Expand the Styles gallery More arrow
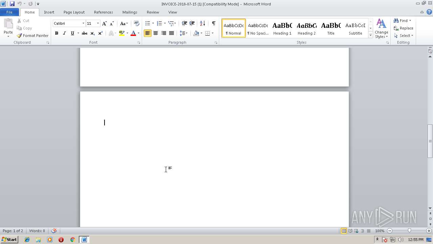The width and height of the screenshot is (433, 244). (x=370, y=35)
